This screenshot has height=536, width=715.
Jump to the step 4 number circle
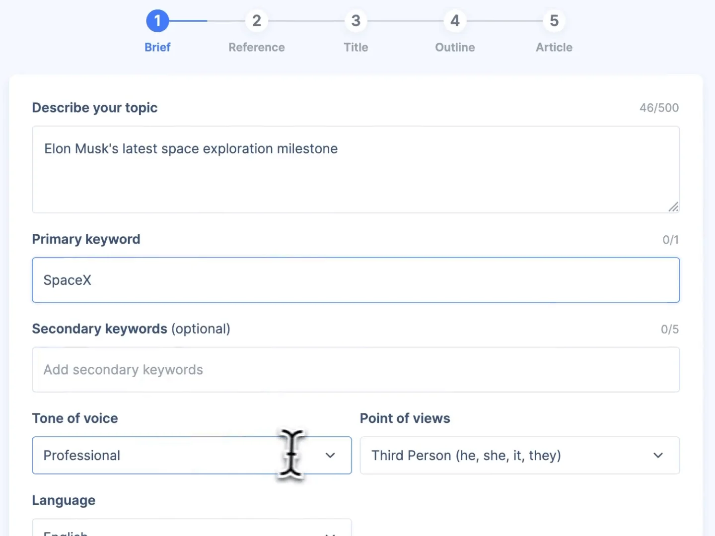pos(455,21)
